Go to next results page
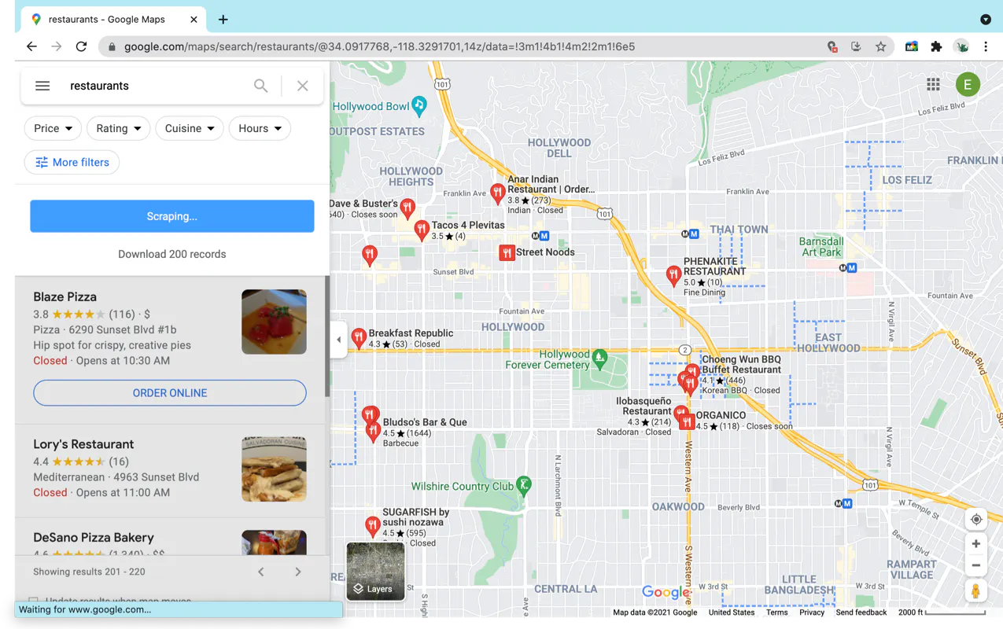The image size is (1003, 629). click(298, 572)
